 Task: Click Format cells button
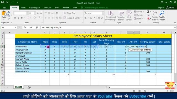[139, 19]
